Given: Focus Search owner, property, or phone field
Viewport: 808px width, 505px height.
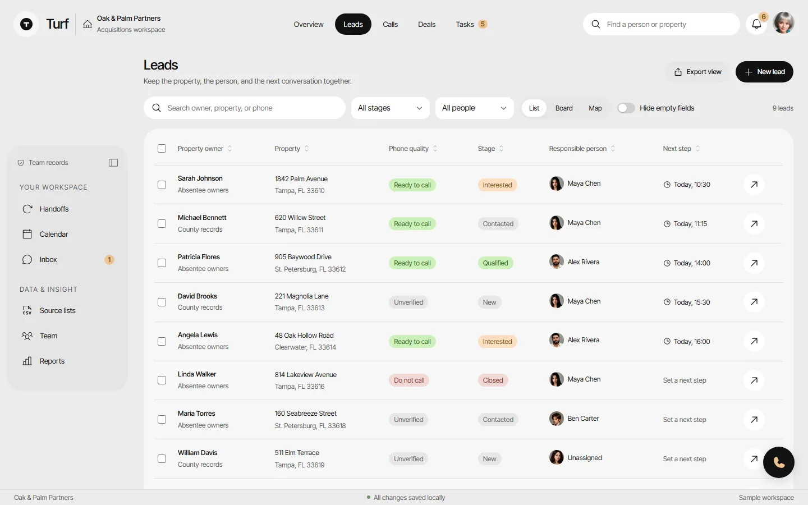Looking at the screenshot, I should point(245,108).
